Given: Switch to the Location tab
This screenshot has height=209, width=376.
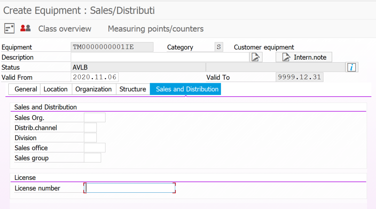Looking at the screenshot, I should tap(56, 89).
